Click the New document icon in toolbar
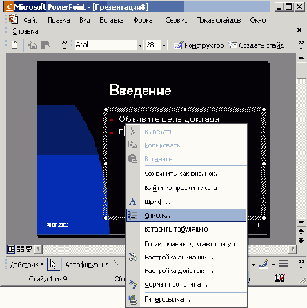This screenshot has width=307, height=308. pyautogui.click(x=14, y=45)
